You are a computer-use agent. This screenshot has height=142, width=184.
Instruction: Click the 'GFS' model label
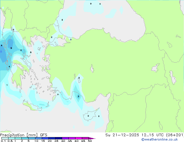click(x=44, y=135)
